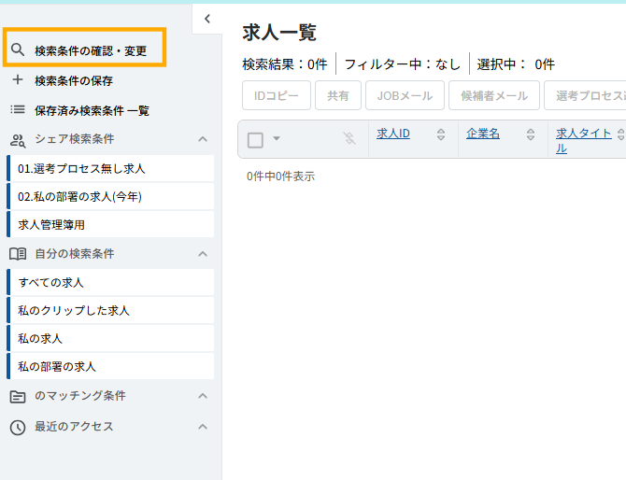Open saved search conditions list icon
Image resolution: width=626 pixels, height=480 pixels.
pyautogui.click(x=17, y=110)
